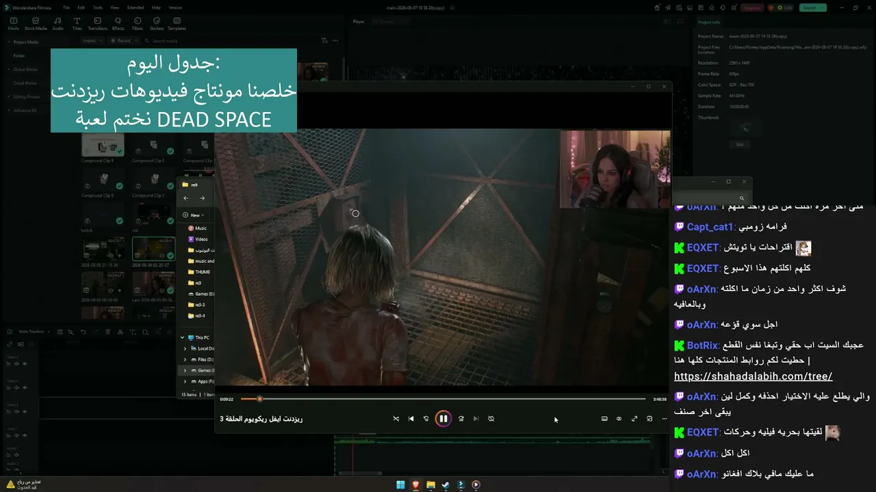The width and height of the screenshot is (876, 492).
Task: Toggle visibility eye of Video 4 track
Action: (25, 364)
